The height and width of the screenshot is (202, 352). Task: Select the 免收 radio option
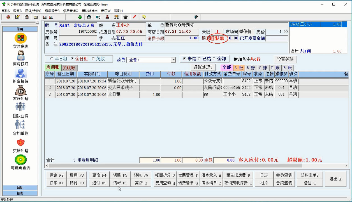tap(93, 59)
